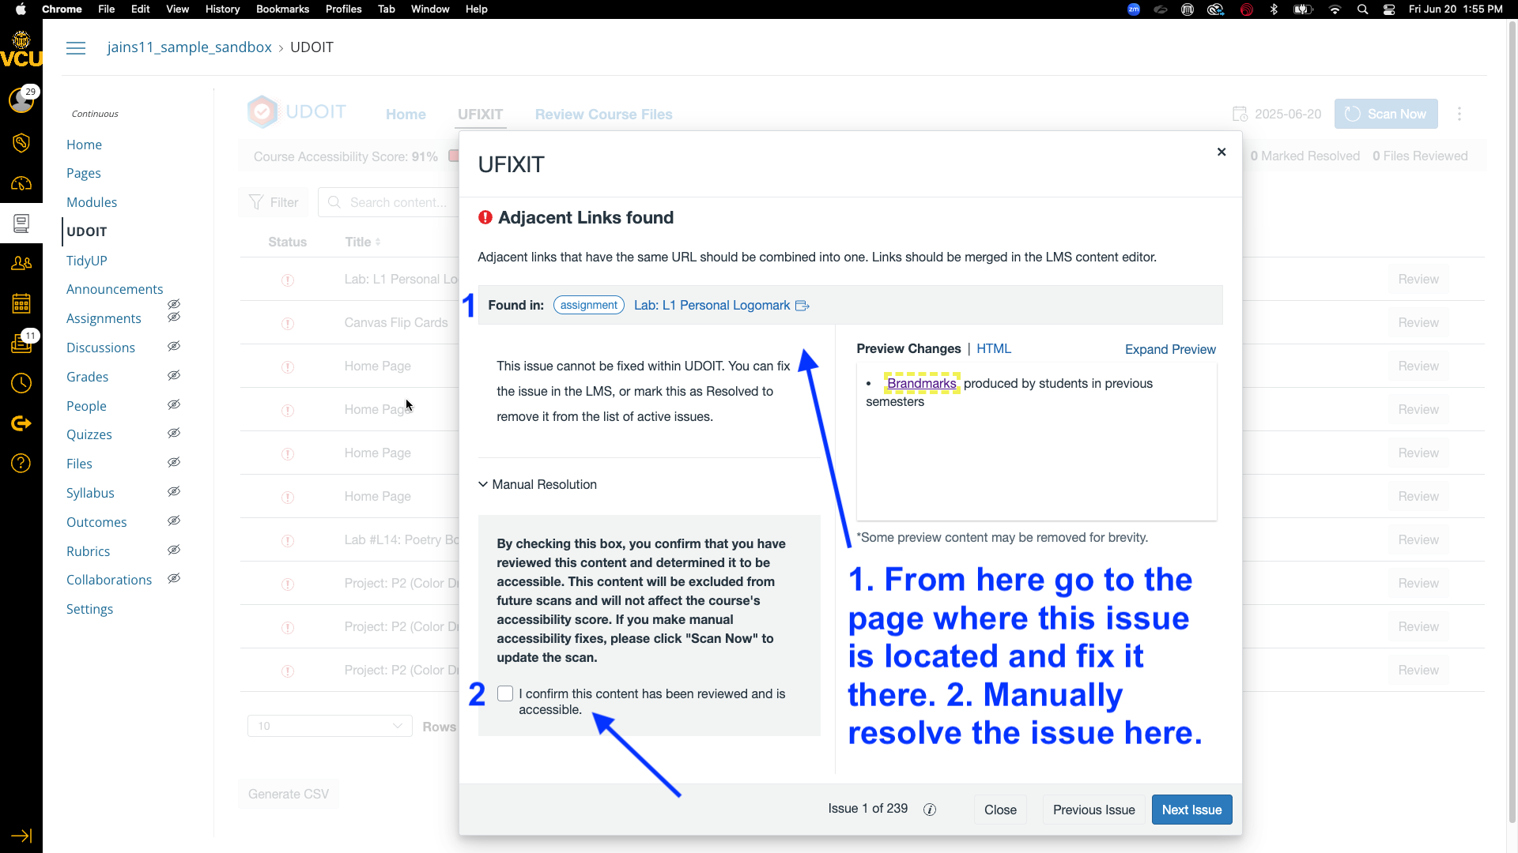Screen dimensions: 1518x853
Task: Open Settings in the course navigation
Action: pyautogui.click(x=90, y=609)
